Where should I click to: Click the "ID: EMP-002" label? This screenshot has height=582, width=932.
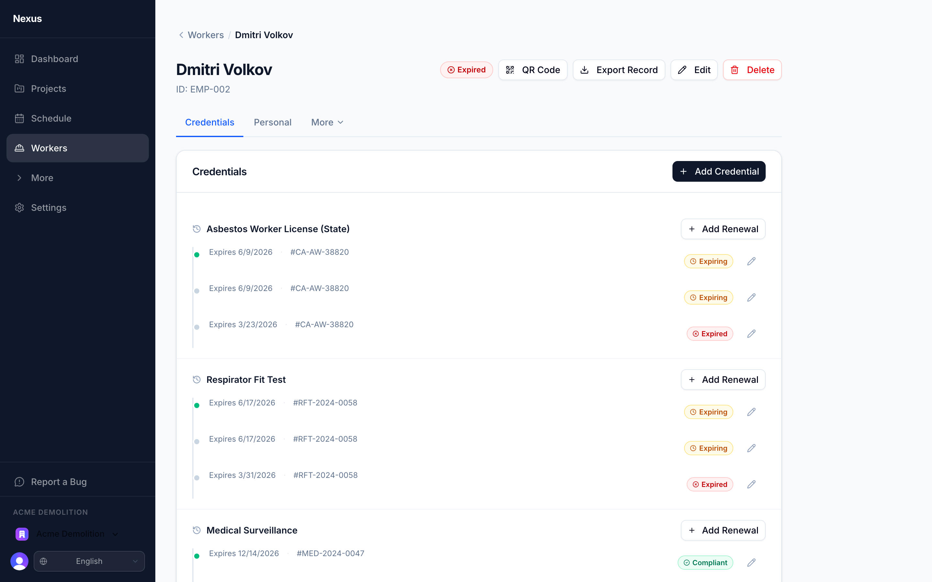click(203, 89)
